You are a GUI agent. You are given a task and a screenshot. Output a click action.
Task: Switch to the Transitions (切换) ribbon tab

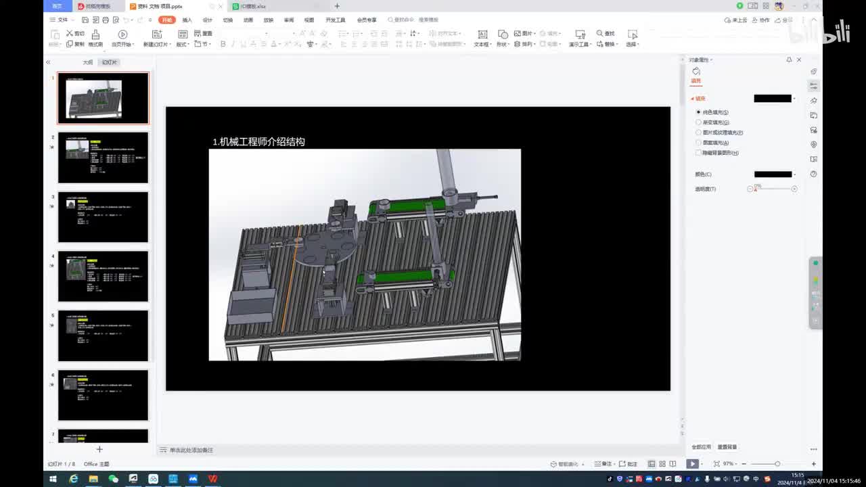coord(228,20)
